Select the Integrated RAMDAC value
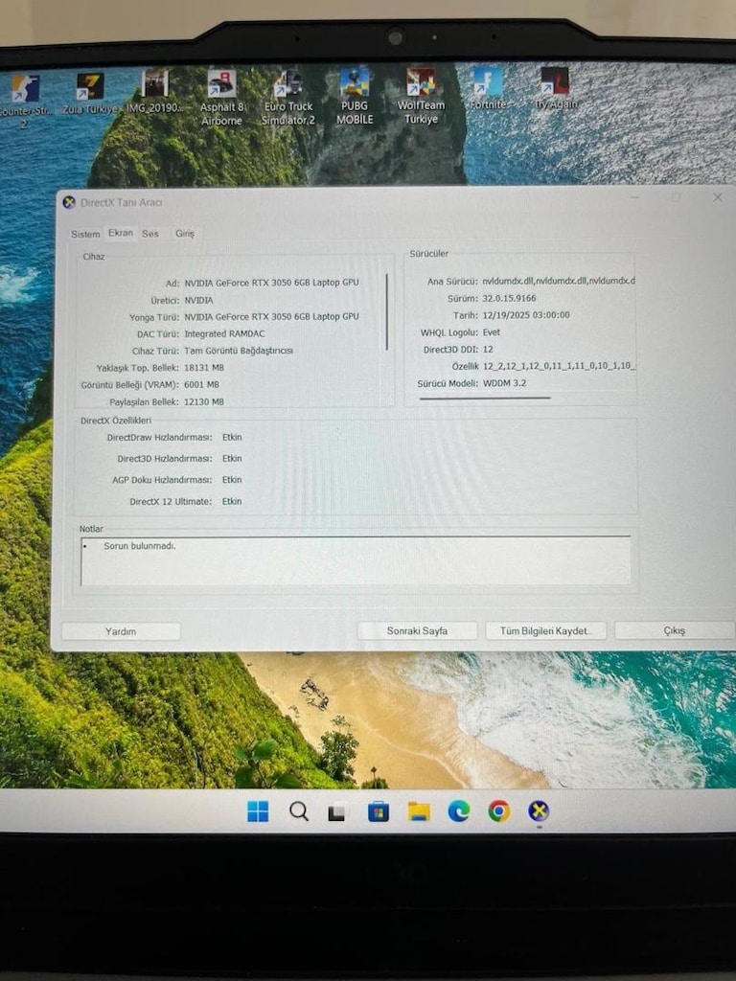This screenshot has width=736, height=981. click(x=224, y=334)
